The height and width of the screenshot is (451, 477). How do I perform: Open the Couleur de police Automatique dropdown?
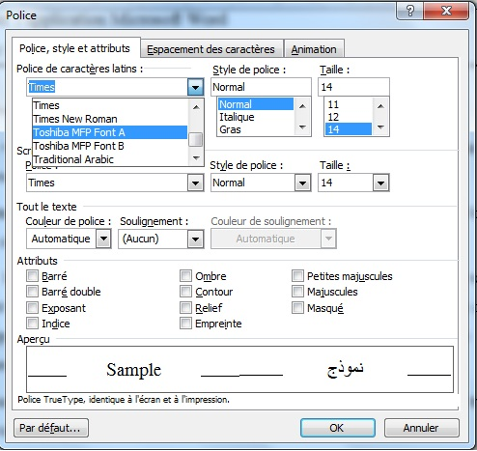coord(103,239)
